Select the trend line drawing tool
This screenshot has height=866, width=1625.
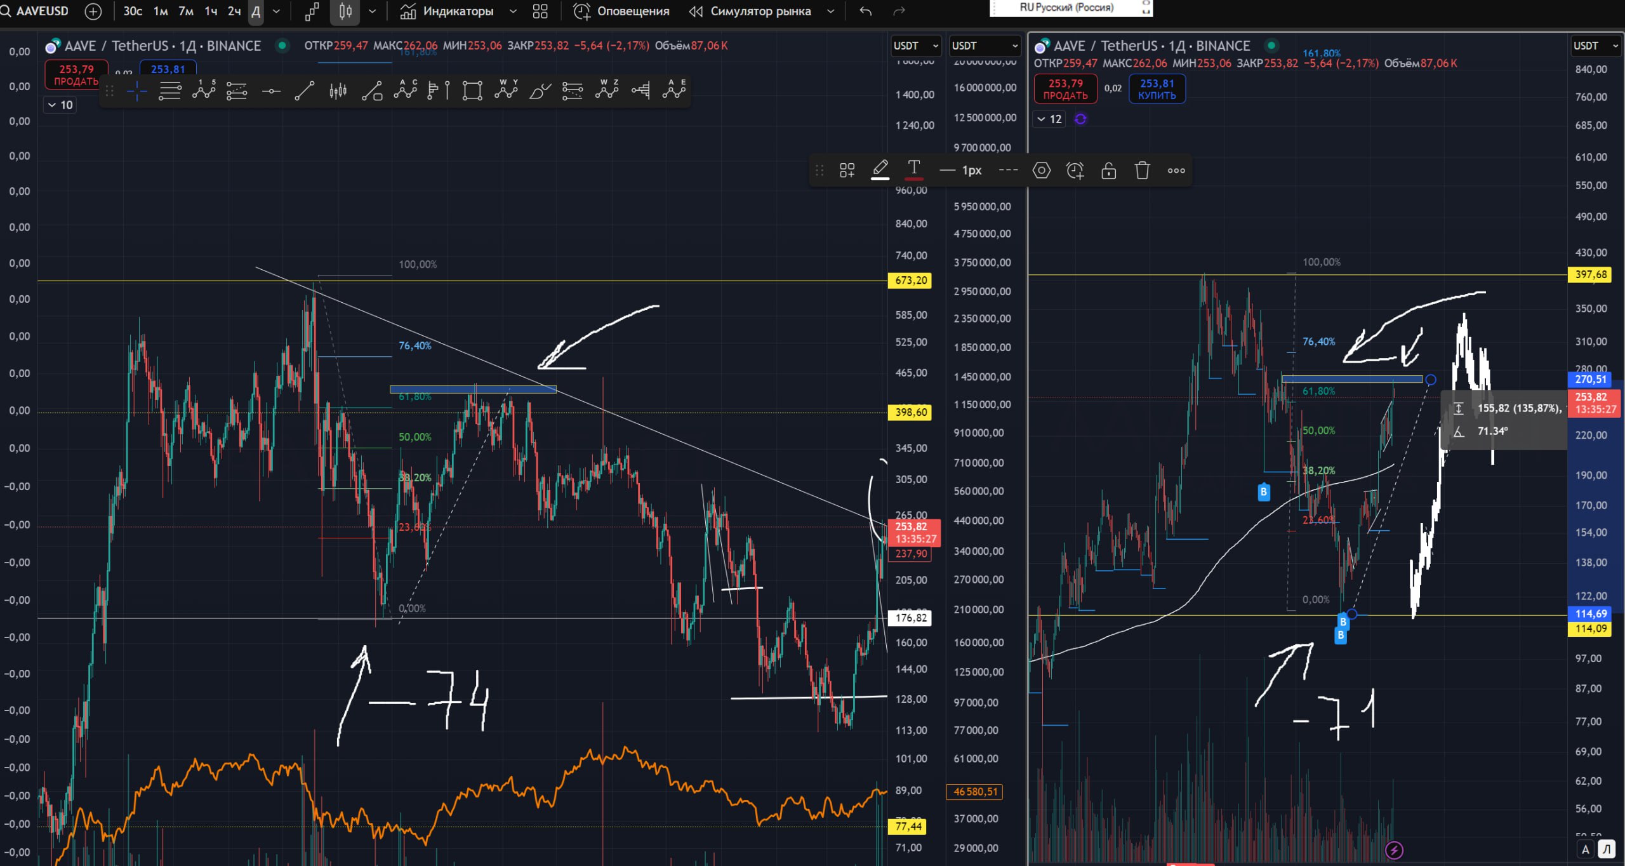(x=305, y=91)
